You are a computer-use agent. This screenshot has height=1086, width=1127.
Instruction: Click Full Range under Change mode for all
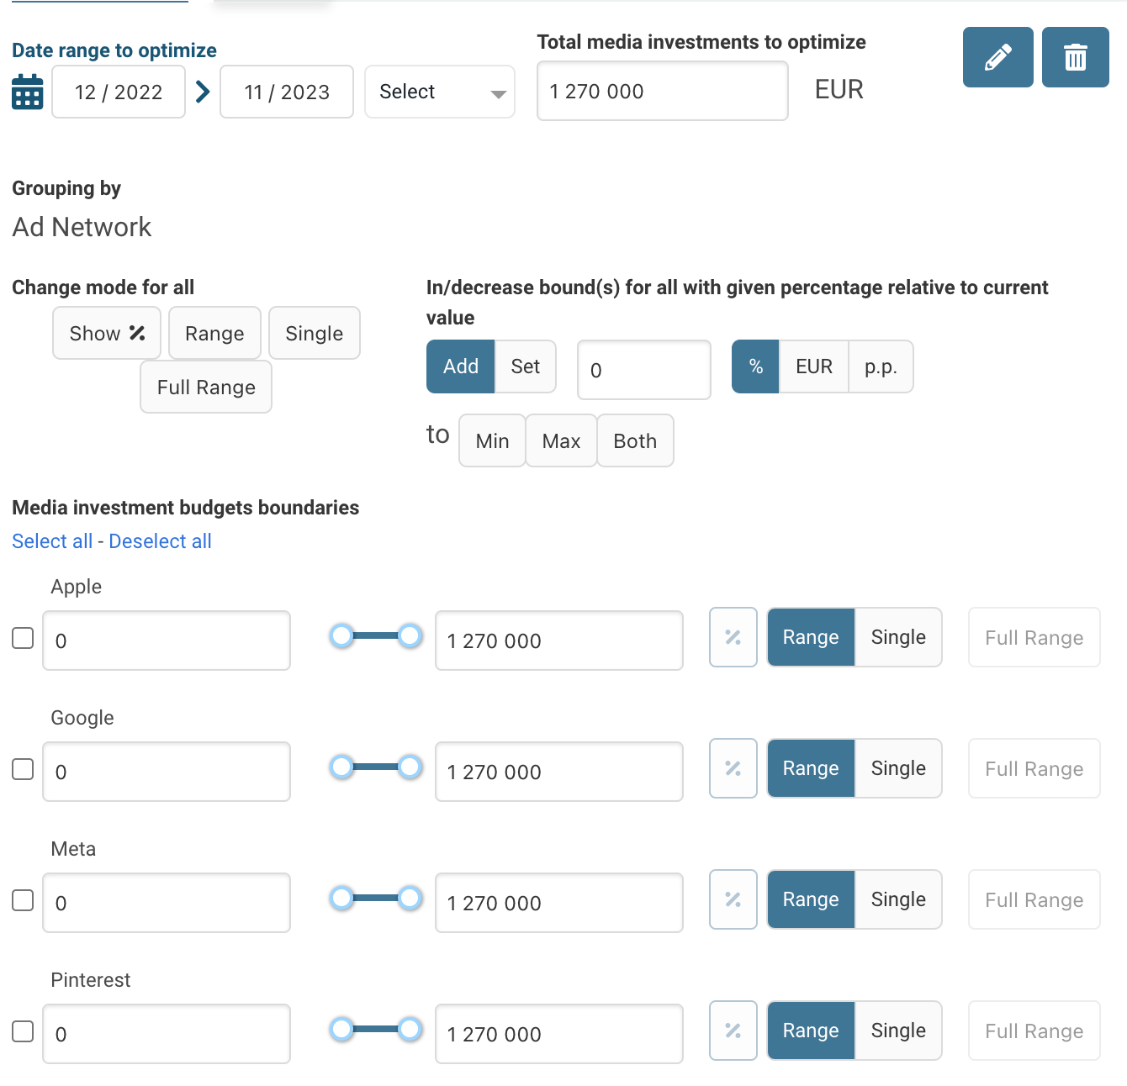point(206,387)
